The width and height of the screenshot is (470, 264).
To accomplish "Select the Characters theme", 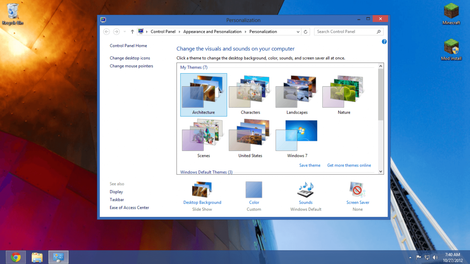I will [x=251, y=95].
